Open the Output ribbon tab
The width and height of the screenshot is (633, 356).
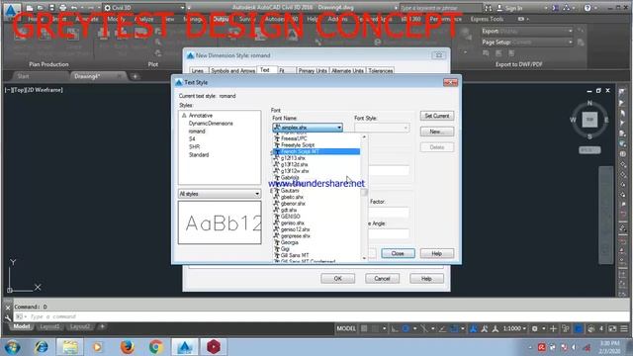click(221, 19)
